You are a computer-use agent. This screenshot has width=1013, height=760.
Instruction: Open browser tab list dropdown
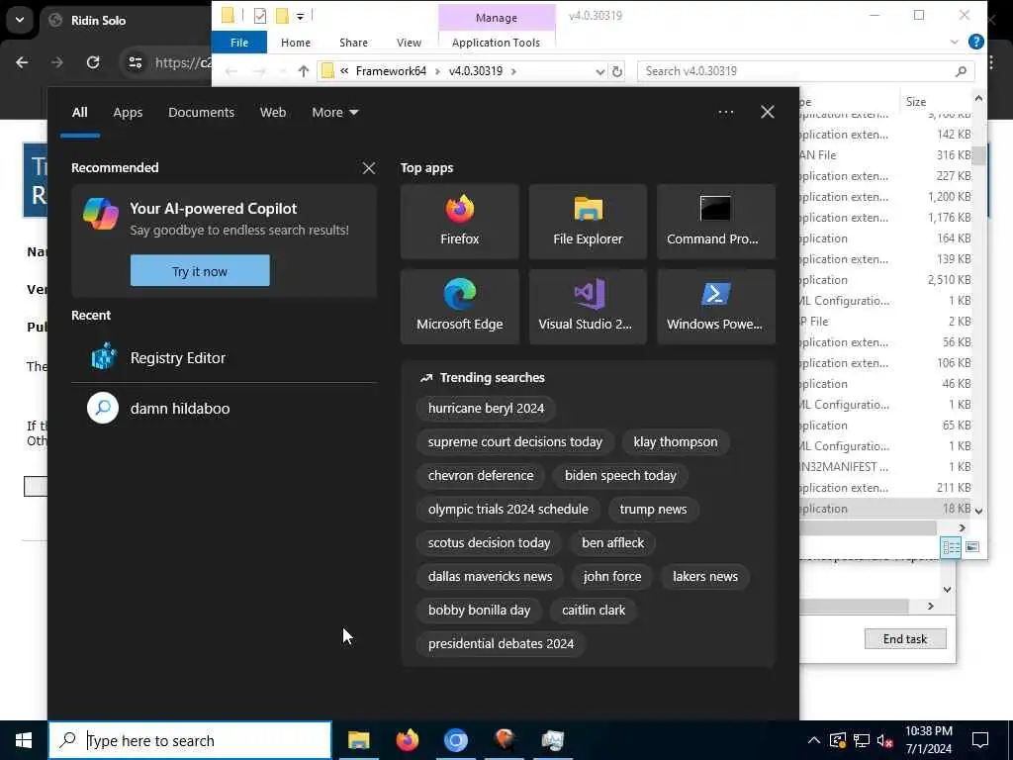[20, 20]
